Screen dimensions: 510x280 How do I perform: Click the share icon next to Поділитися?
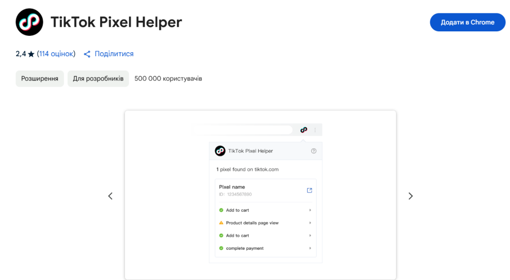point(87,54)
